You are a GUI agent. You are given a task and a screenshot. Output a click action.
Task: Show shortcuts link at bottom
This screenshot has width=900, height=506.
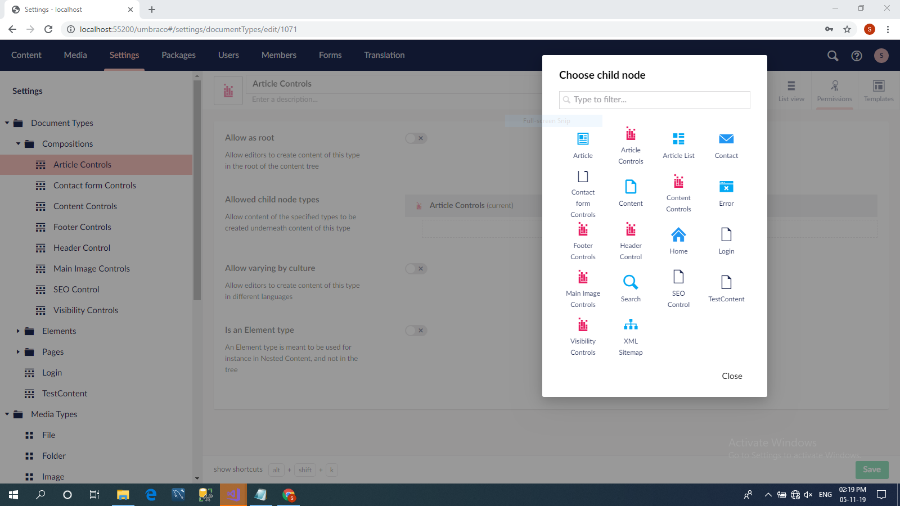pos(238,469)
